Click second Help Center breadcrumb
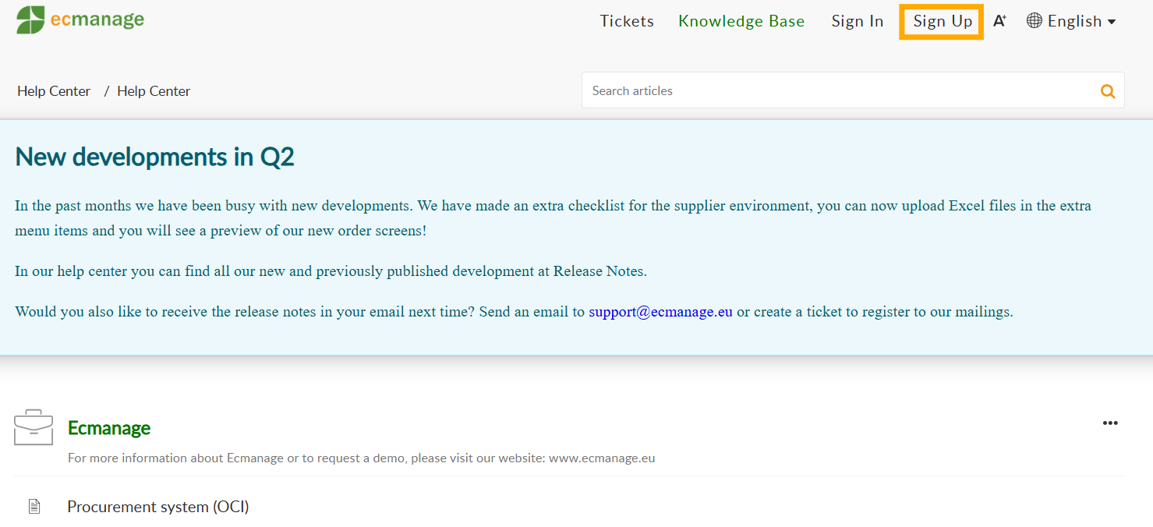Viewport: 1153px width, 527px height. pos(154,91)
